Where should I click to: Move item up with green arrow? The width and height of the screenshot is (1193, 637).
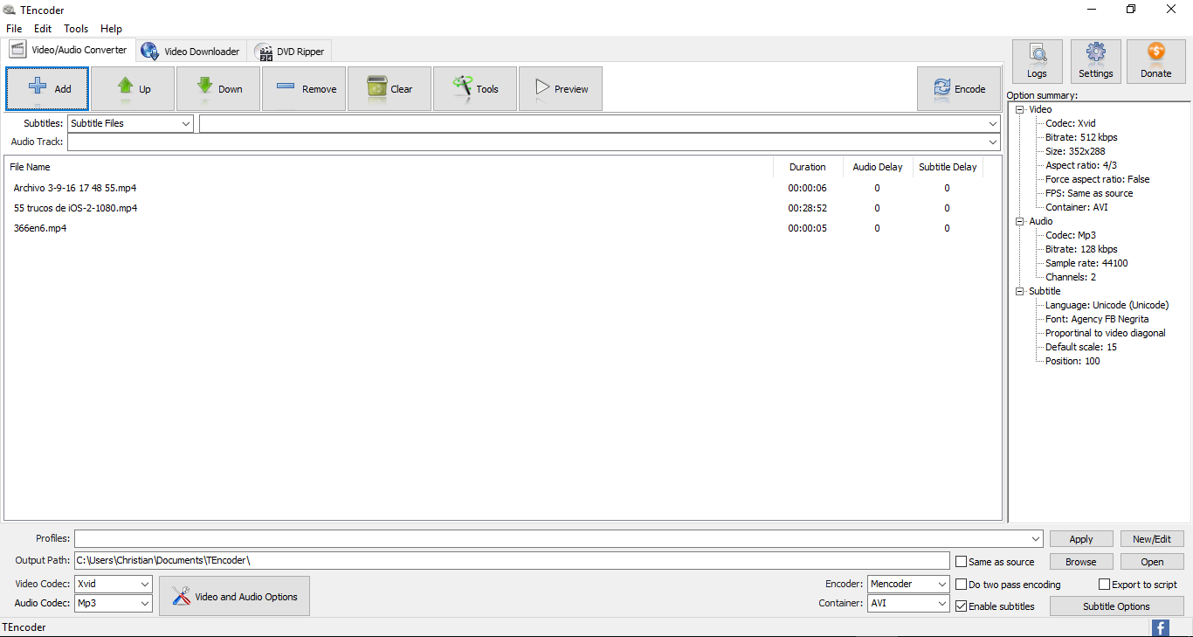pyautogui.click(x=133, y=89)
